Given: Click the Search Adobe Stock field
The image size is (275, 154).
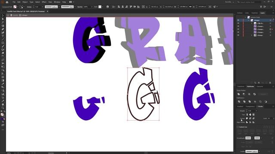Looking at the screenshot, I should (x=249, y=2).
